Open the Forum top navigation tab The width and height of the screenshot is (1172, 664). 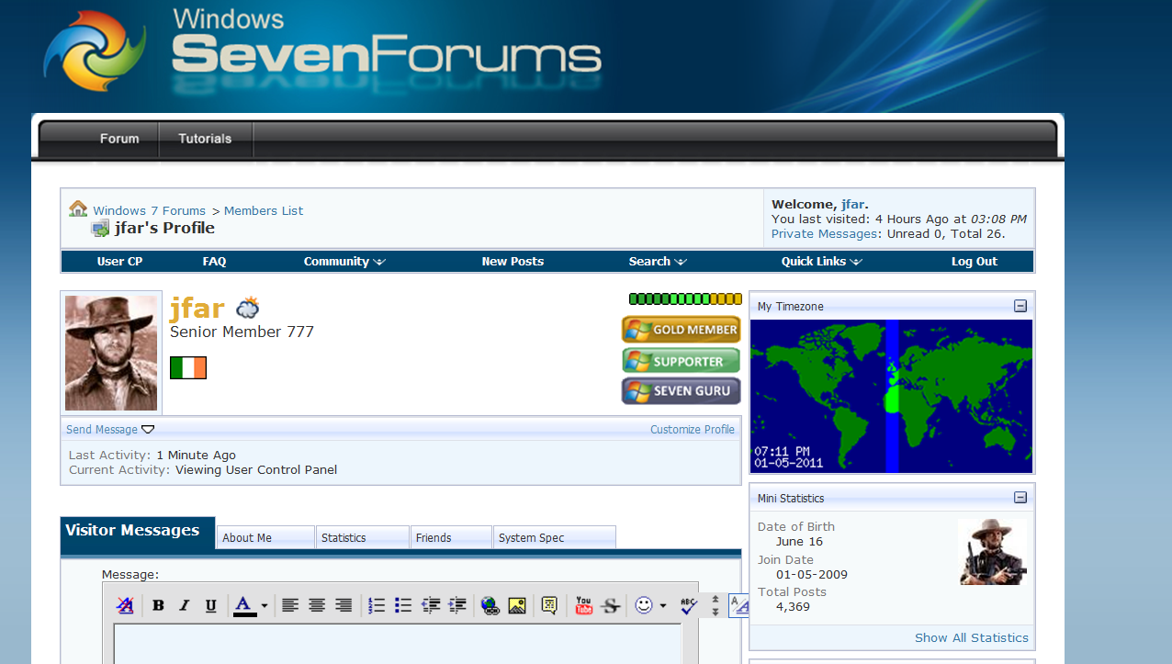tap(119, 139)
